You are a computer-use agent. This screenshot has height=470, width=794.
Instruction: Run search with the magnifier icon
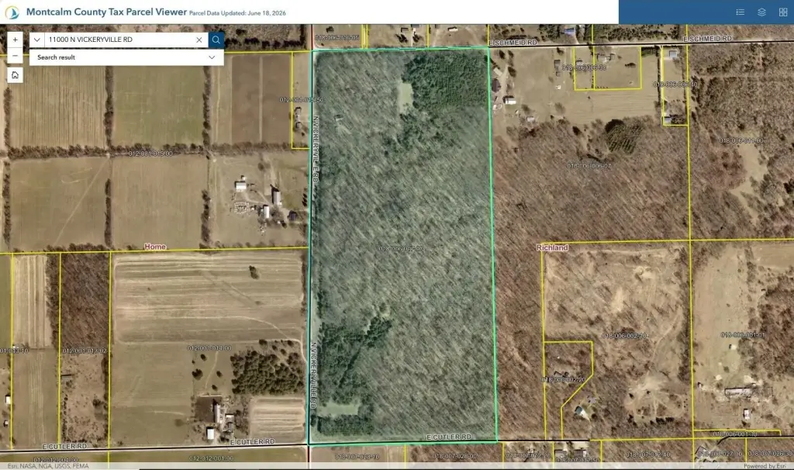coord(216,40)
